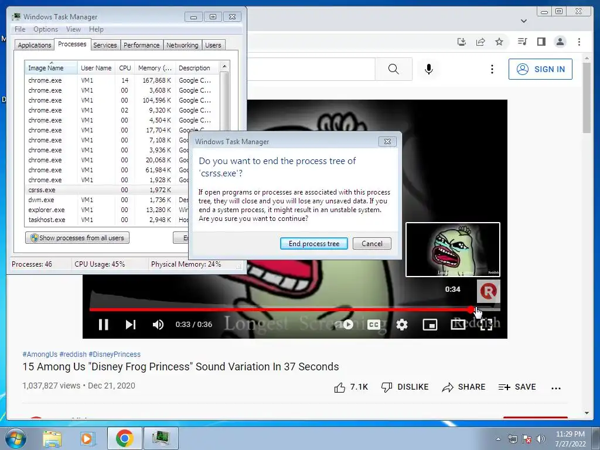Image resolution: width=600 pixels, height=450 pixels.
Task: Sort by User Name column header
Action: tap(96, 68)
